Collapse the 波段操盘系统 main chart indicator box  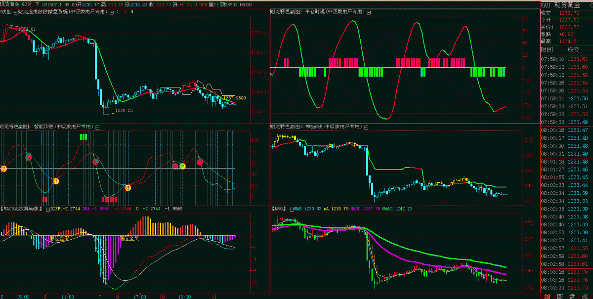click(x=111, y=11)
